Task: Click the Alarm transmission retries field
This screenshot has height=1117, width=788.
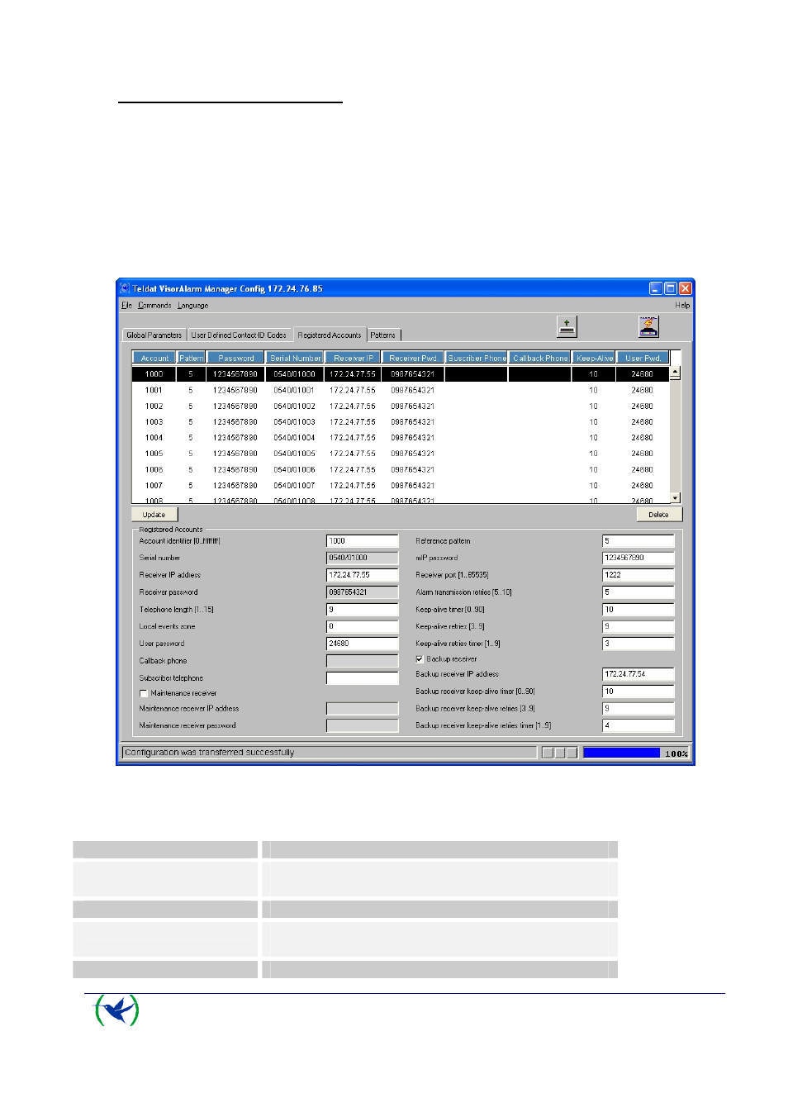Action: 638,592
